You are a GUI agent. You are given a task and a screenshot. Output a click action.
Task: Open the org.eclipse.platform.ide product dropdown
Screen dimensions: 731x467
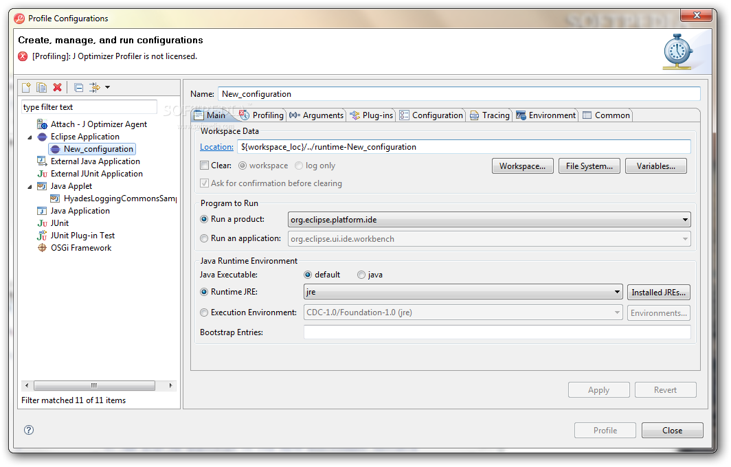[489, 220]
